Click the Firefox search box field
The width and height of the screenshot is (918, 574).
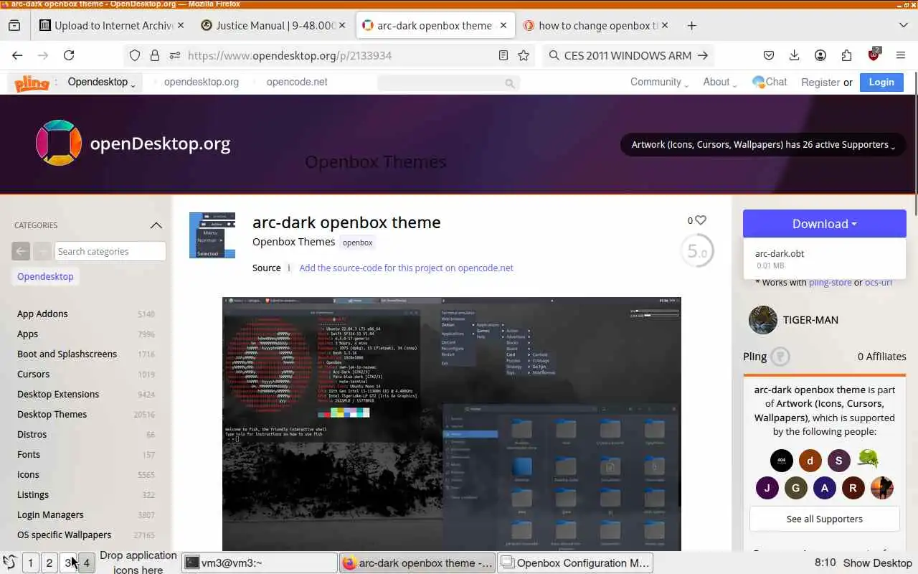[628, 55]
